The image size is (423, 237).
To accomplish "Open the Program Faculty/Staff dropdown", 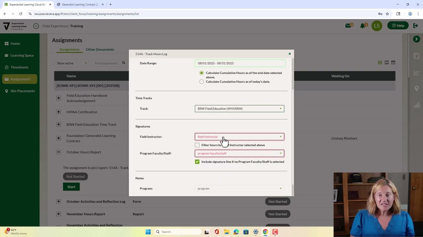I will click(x=239, y=153).
